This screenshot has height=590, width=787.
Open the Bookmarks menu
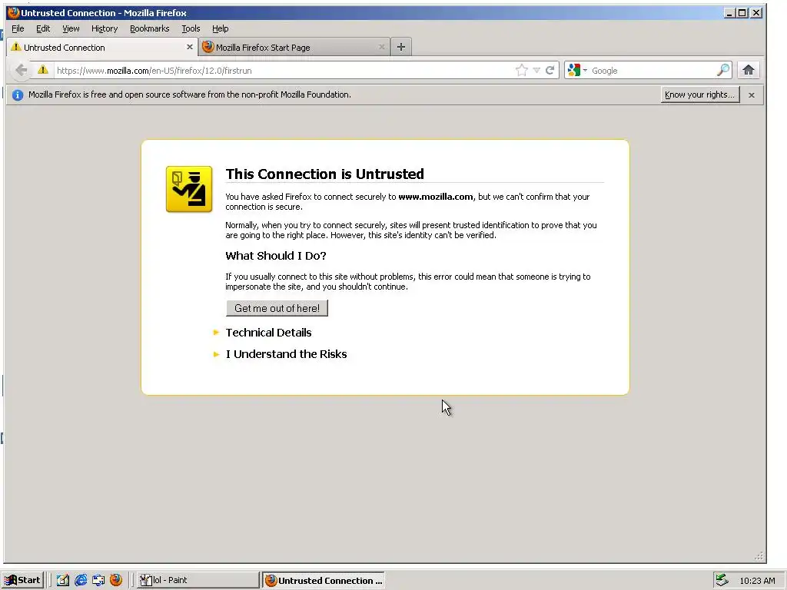coord(150,28)
